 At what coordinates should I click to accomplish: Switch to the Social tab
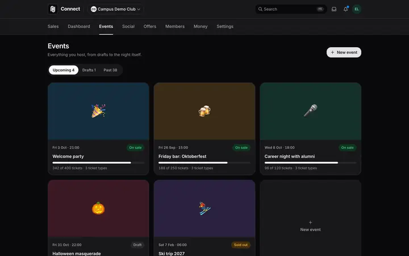[128, 26]
